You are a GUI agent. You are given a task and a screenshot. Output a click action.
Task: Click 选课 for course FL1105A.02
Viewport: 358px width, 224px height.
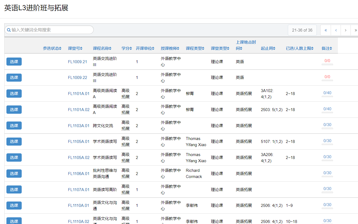(x=14, y=158)
